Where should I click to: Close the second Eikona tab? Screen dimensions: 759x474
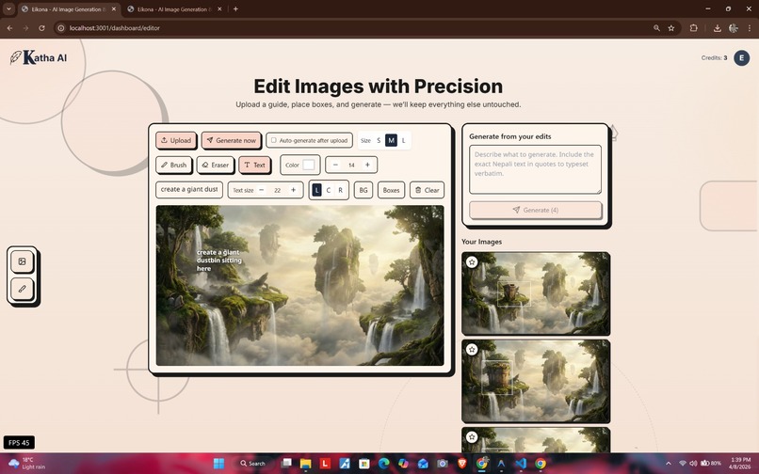point(219,8)
